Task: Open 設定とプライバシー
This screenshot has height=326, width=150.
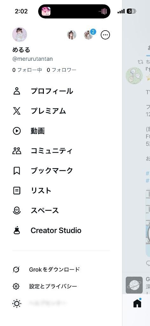Action: point(53,286)
